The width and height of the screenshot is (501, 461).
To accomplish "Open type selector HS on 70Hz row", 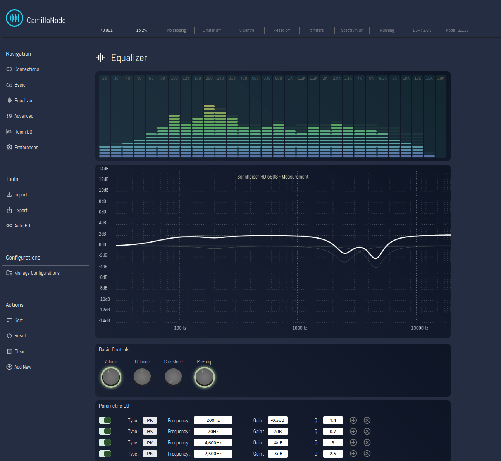I will (150, 431).
